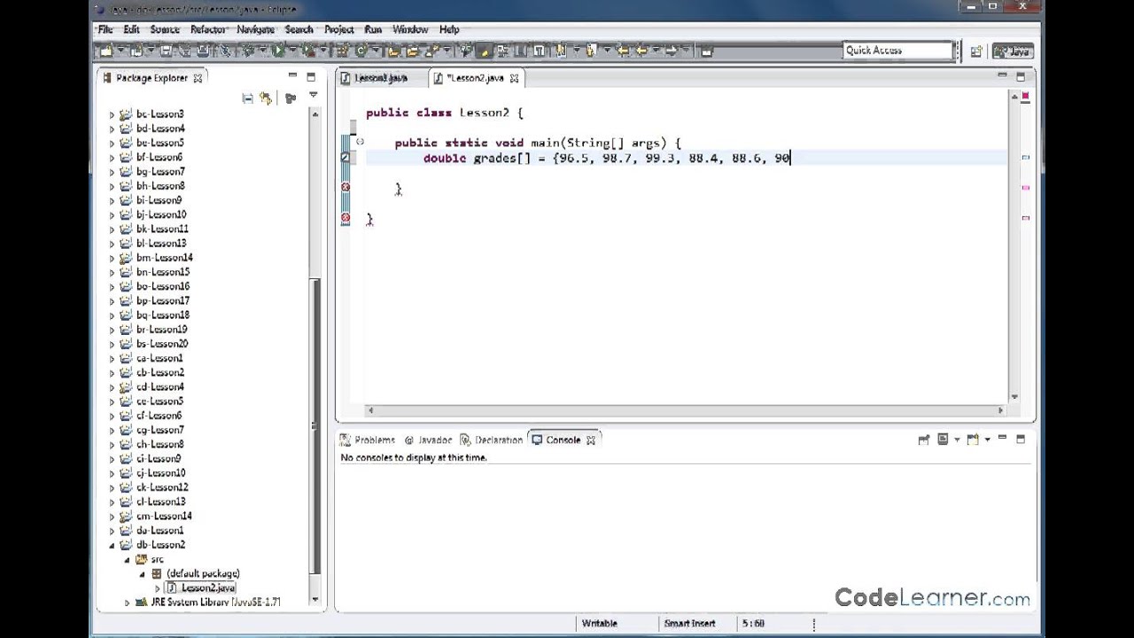
Task: Click the Forward navigation arrow icon
Action: (672, 51)
